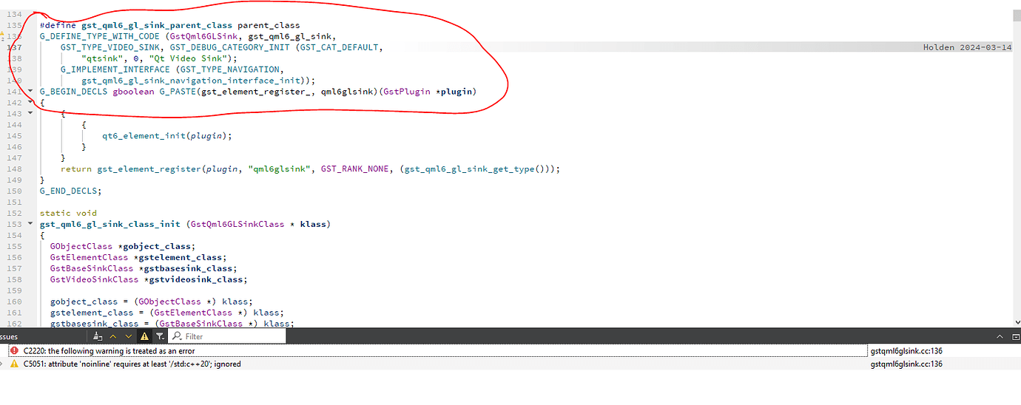Click the Issues pane maximize button at far right
This screenshot has width=1021, height=405.
pos(1015,336)
